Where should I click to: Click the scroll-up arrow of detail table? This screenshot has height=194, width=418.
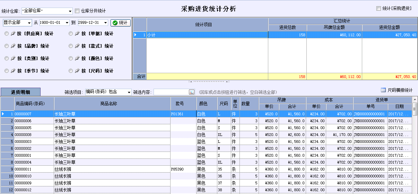pyautogui.click(x=415, y=99)
